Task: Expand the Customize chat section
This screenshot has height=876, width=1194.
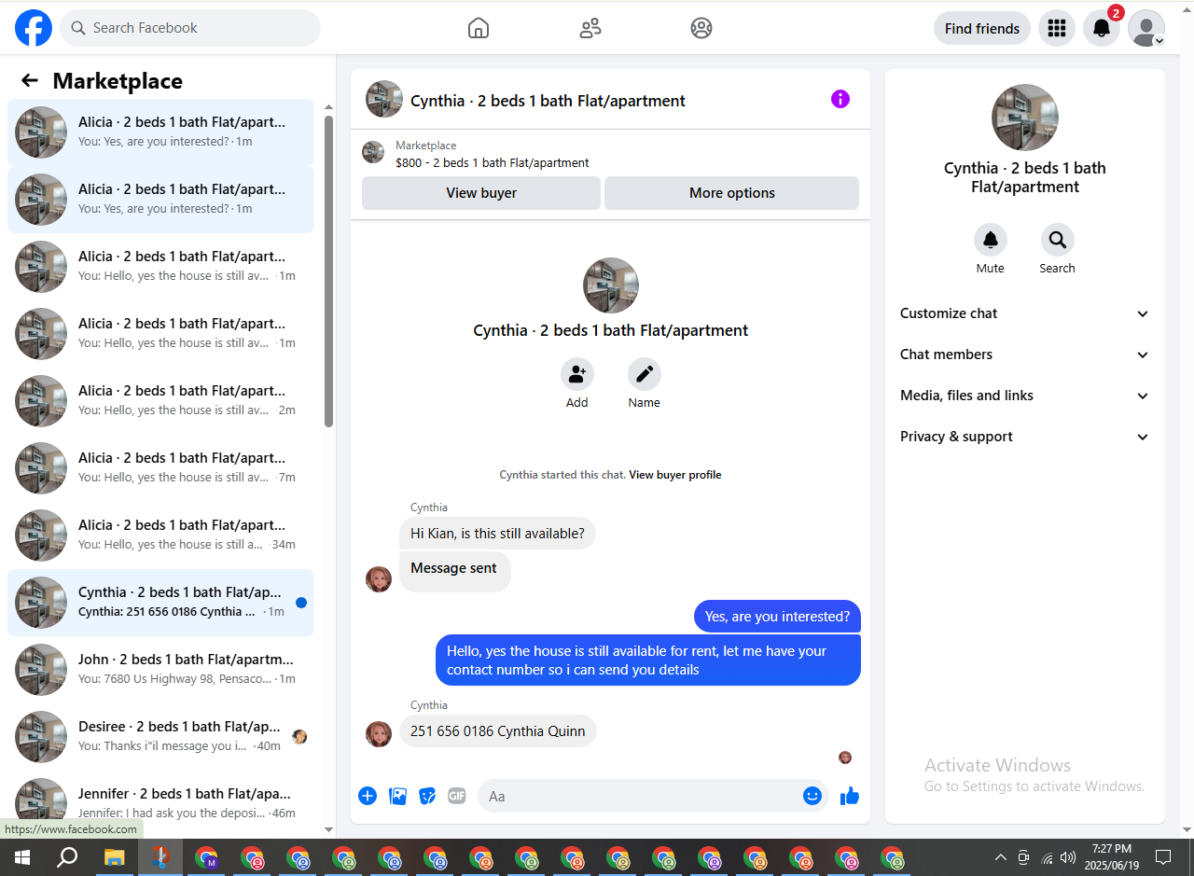Action: point(1025,313)
